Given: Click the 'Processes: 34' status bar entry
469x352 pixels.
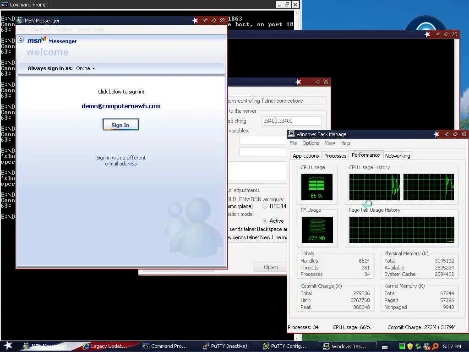Looking at the screenshot, I should coord(303,327).
